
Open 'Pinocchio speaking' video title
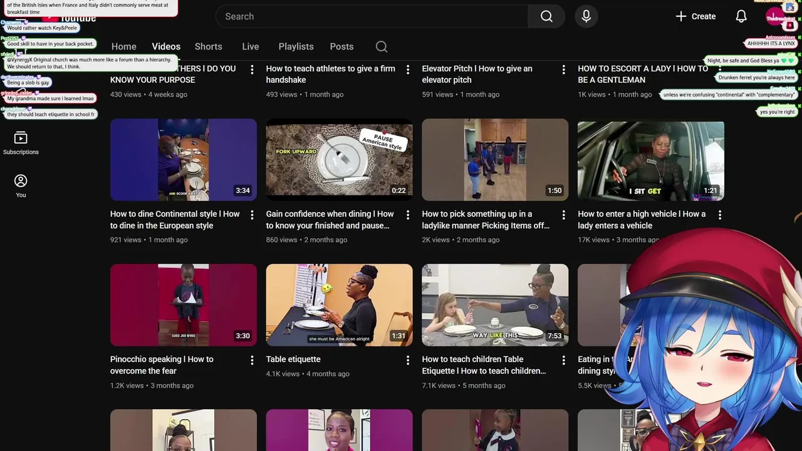(162, 365)
